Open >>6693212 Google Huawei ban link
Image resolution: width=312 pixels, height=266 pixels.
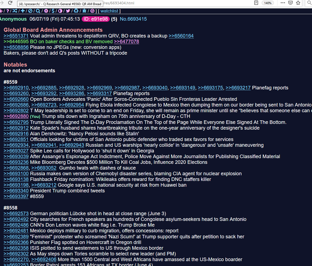point(44,185)
